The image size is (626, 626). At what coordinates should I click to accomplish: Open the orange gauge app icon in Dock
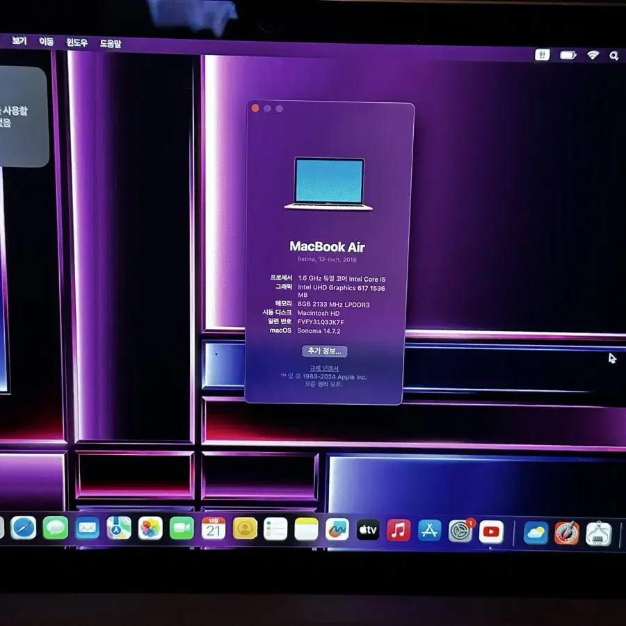click(x=566, y=533)
